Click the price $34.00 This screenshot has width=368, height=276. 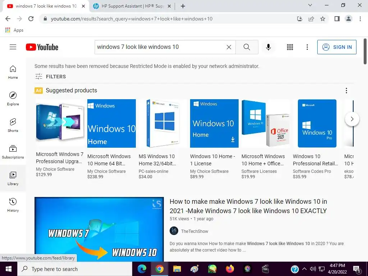145,177
